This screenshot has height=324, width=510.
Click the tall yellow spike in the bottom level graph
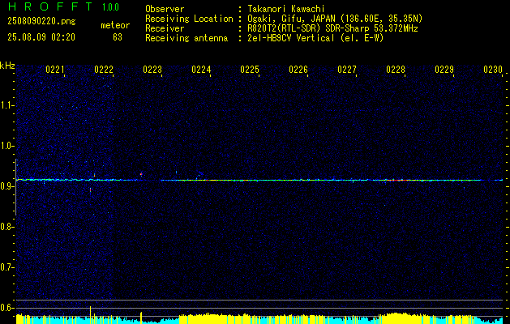coord(91,314)
